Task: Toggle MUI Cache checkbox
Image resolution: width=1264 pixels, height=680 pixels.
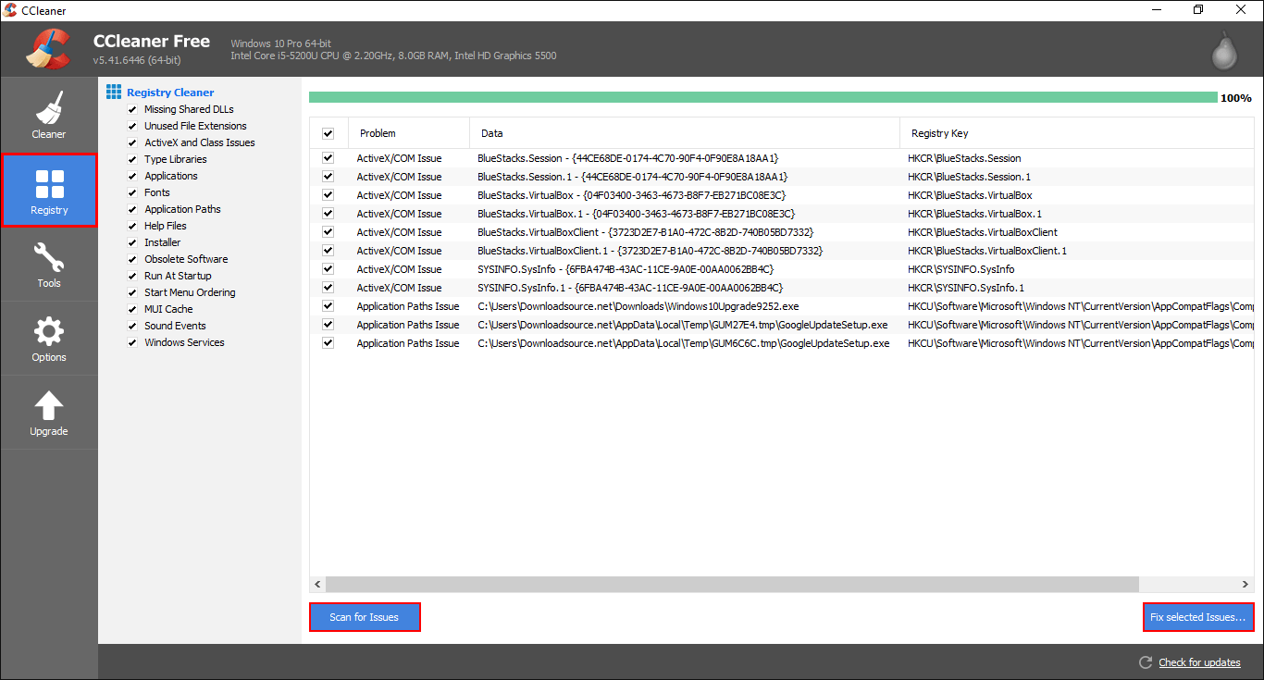Action: tap(132, 309)
